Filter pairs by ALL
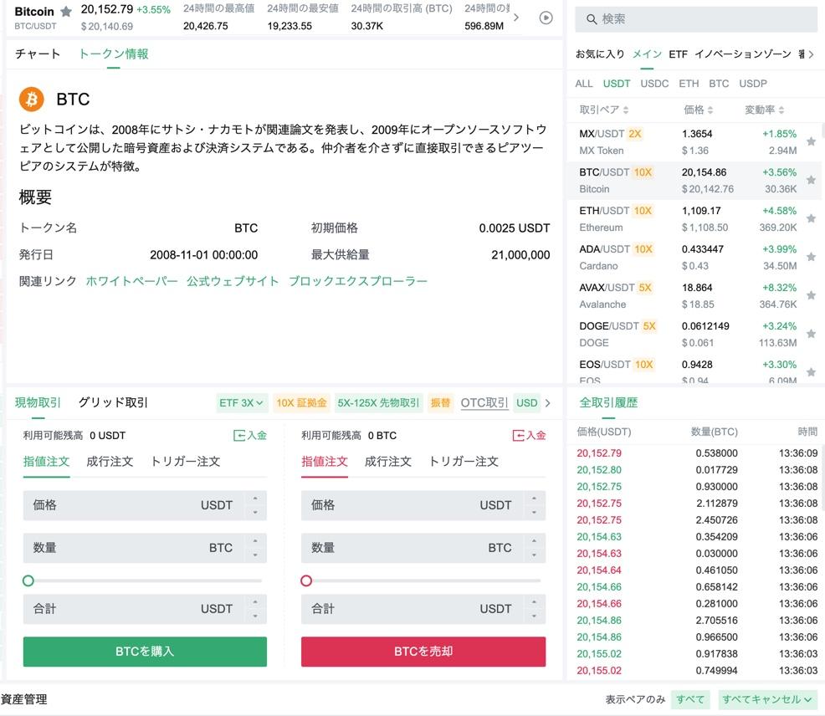Screen dimensions: 825x716 click(583, 84)
